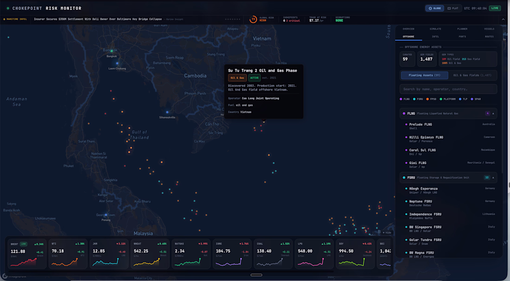
Task: Click the Bangkok port marker on map
Action: click(112, 51)
